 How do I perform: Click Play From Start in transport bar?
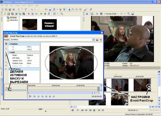pos(82,110)
